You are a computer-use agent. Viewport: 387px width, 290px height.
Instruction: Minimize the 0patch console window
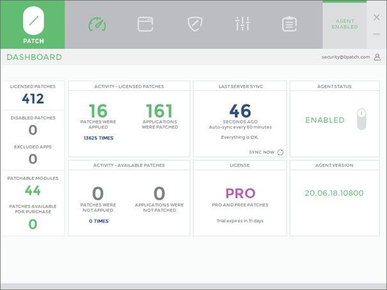click(x=376, y=34)
